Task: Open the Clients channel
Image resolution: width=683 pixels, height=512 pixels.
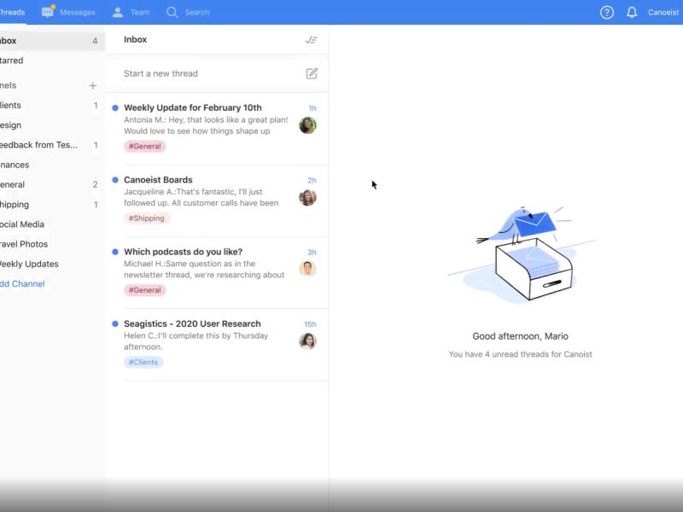Action: pos(52,105)
